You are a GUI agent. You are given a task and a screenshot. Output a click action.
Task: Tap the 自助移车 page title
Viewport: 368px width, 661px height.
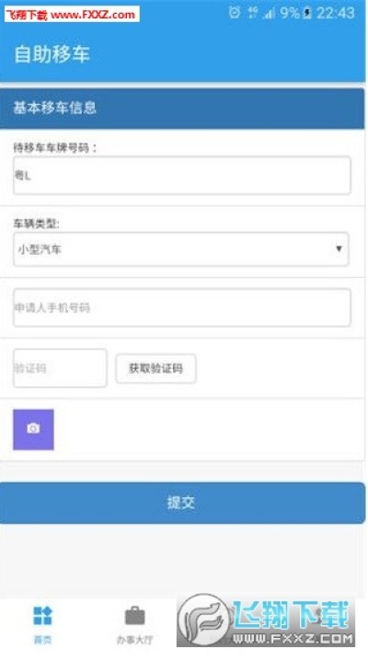(52, 54)
